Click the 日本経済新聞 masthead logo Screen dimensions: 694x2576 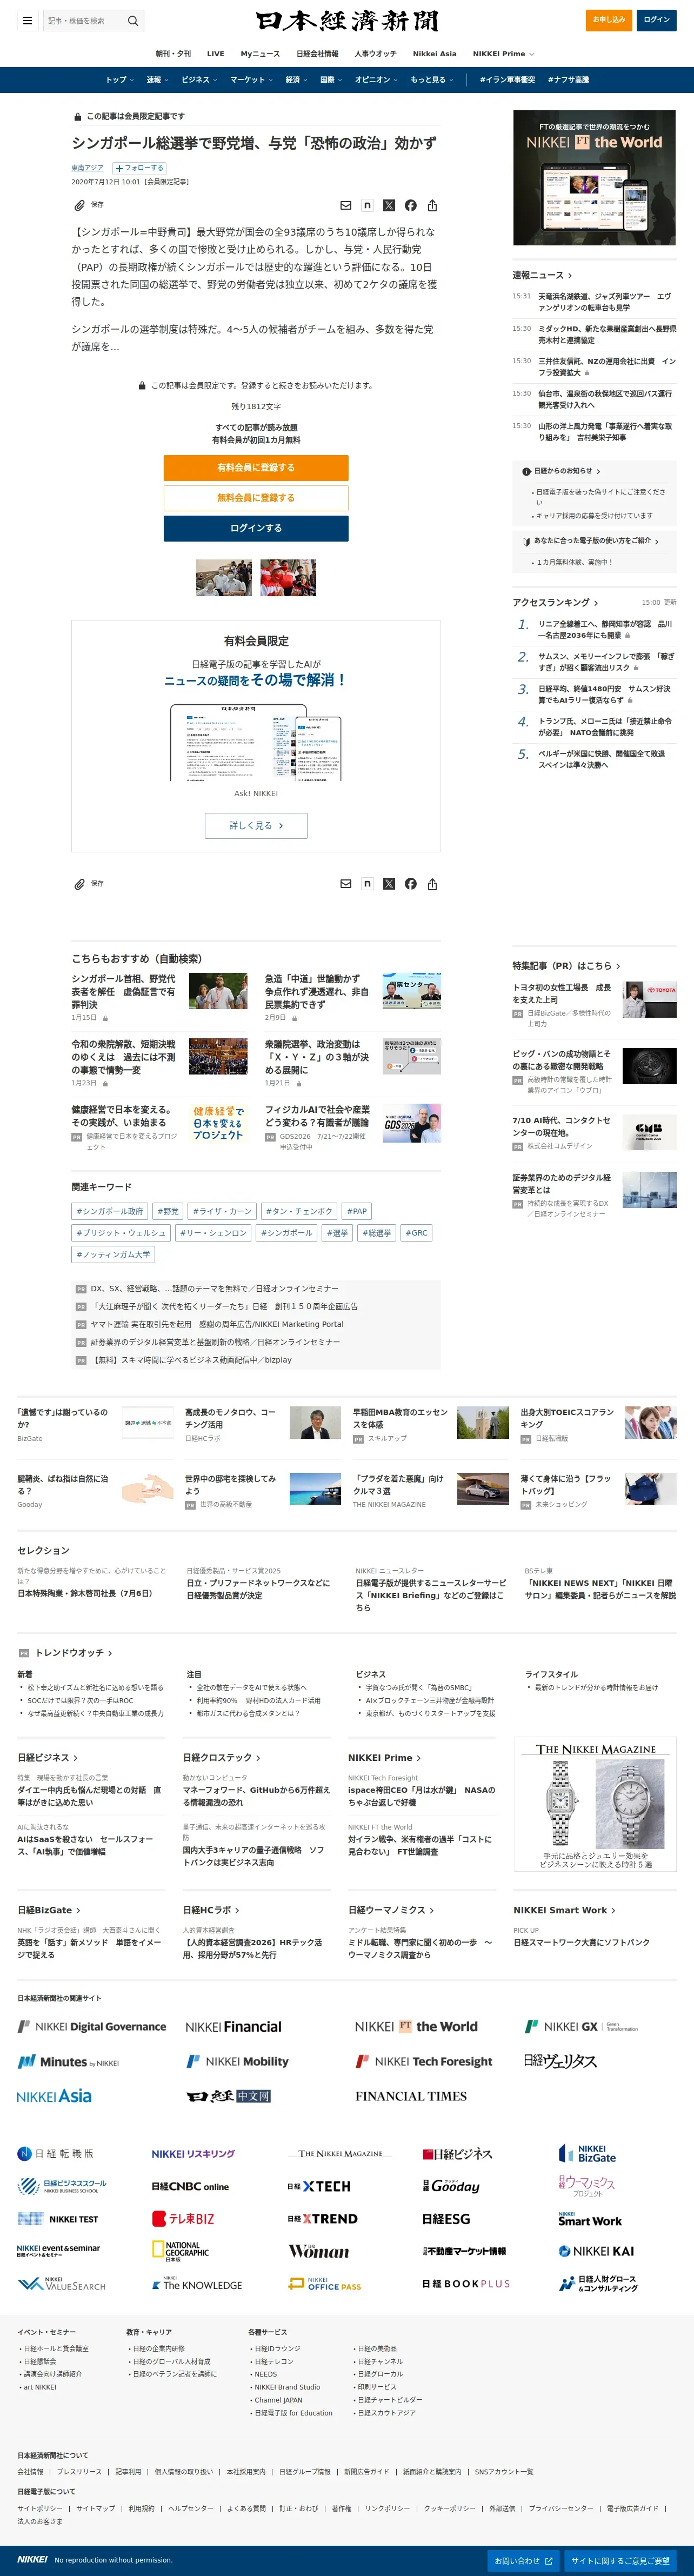point(346,21)
